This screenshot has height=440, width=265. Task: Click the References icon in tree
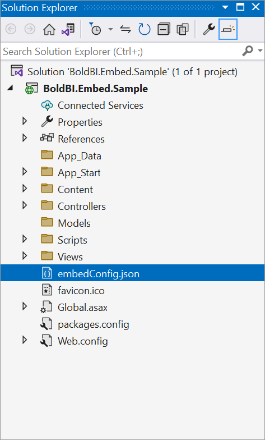(47, 138)
